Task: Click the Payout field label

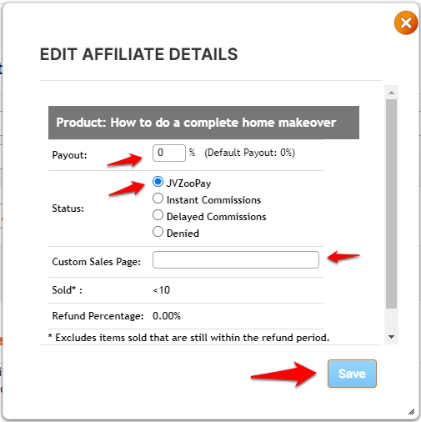Action: click(69, 155)
